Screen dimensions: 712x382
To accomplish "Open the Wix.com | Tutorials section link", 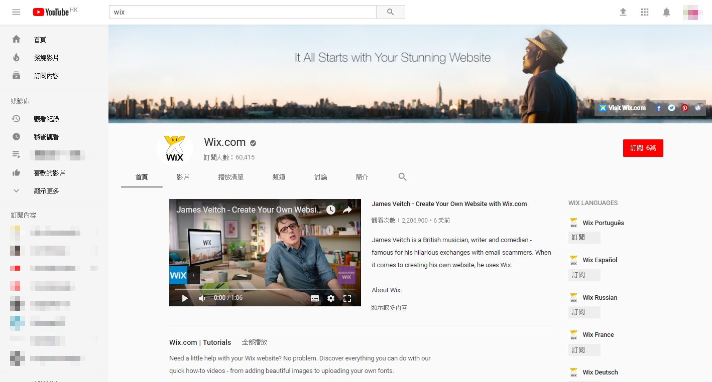I will (x=200, y=342).
